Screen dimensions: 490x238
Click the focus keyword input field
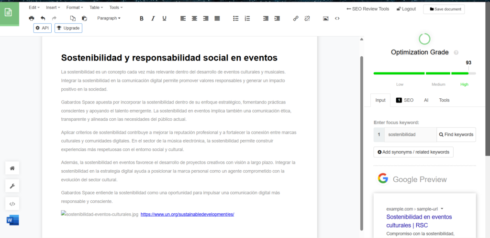(x=410, y=135)
